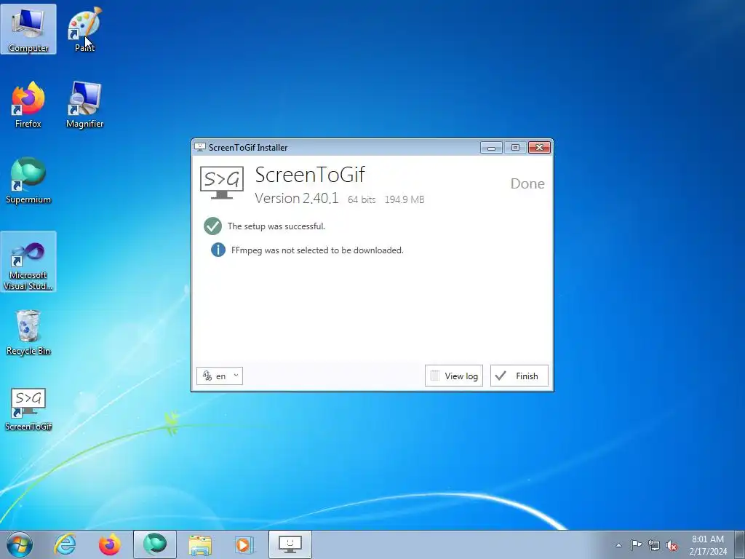Click the 'The setup was successful.' text
This screenshot has width=745, height=559.
point(276,226)
